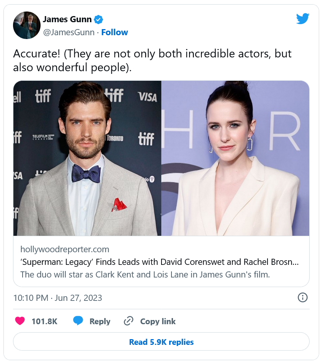Click the reply speech bubble icon

(78, 321)
